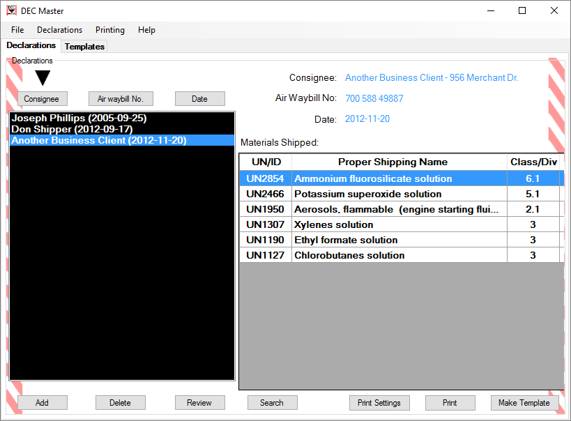Click class 3 cell of Chlorobutanes row
The image size is (571, 421).
[x=533, y=255]
